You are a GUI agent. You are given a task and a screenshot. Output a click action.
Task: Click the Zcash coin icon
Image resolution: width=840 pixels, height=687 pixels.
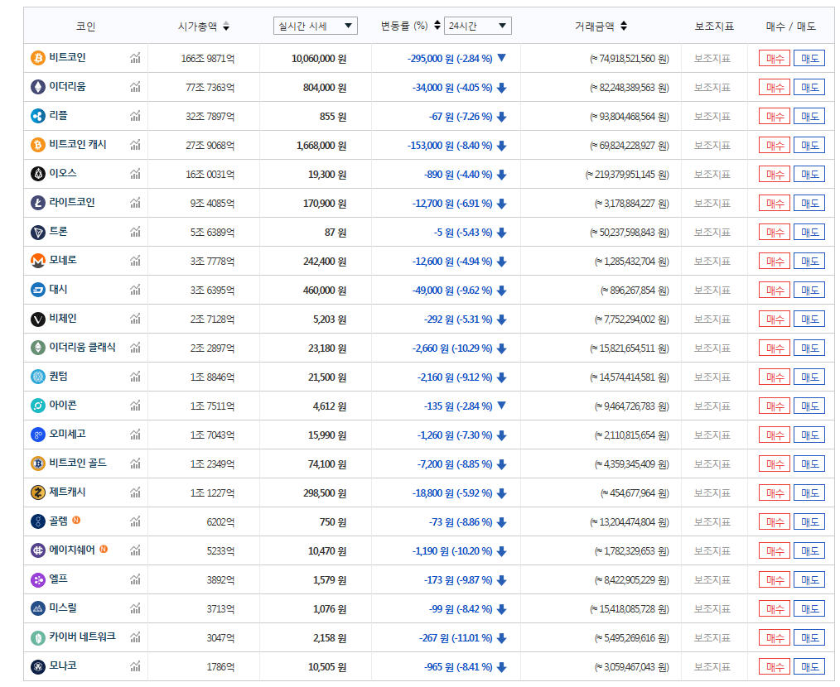point(36,492)
